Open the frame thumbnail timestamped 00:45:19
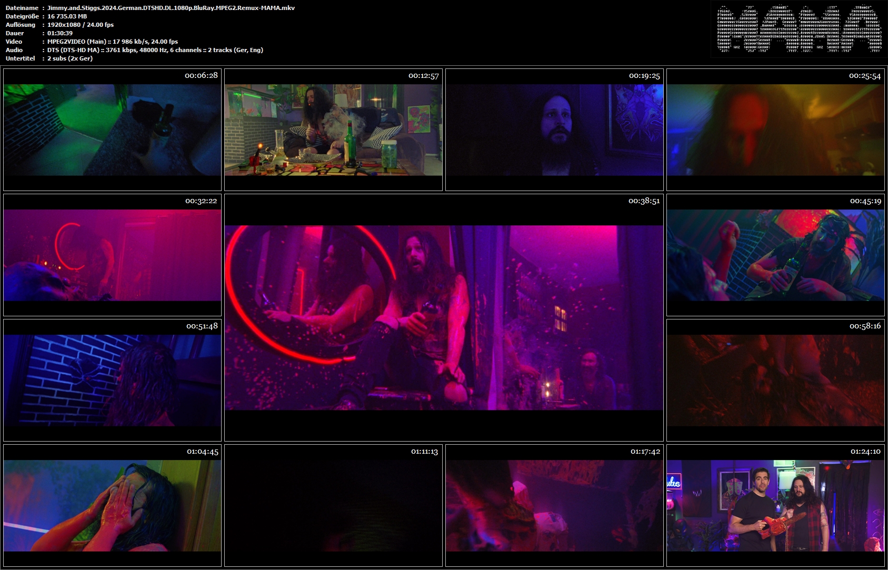888x570 pixels. (775, 255)
